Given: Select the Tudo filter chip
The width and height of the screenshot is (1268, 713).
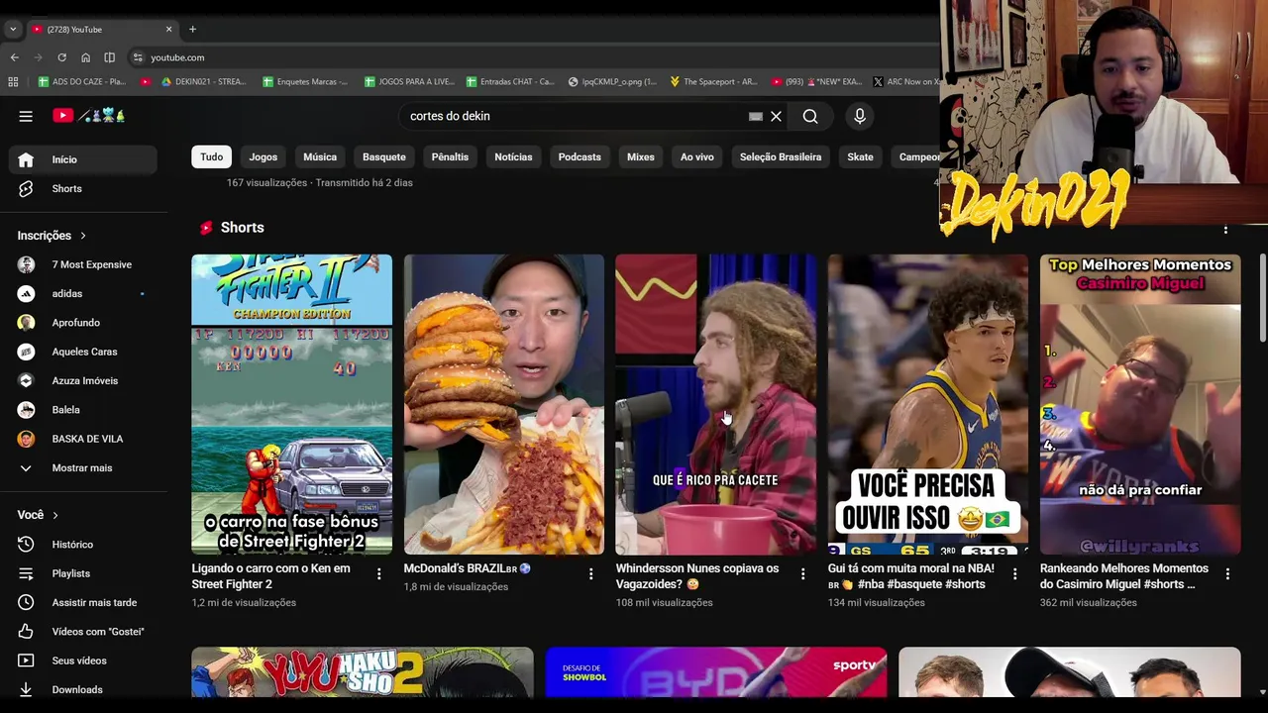Looking at the screenshot, I should click(212, 156).
